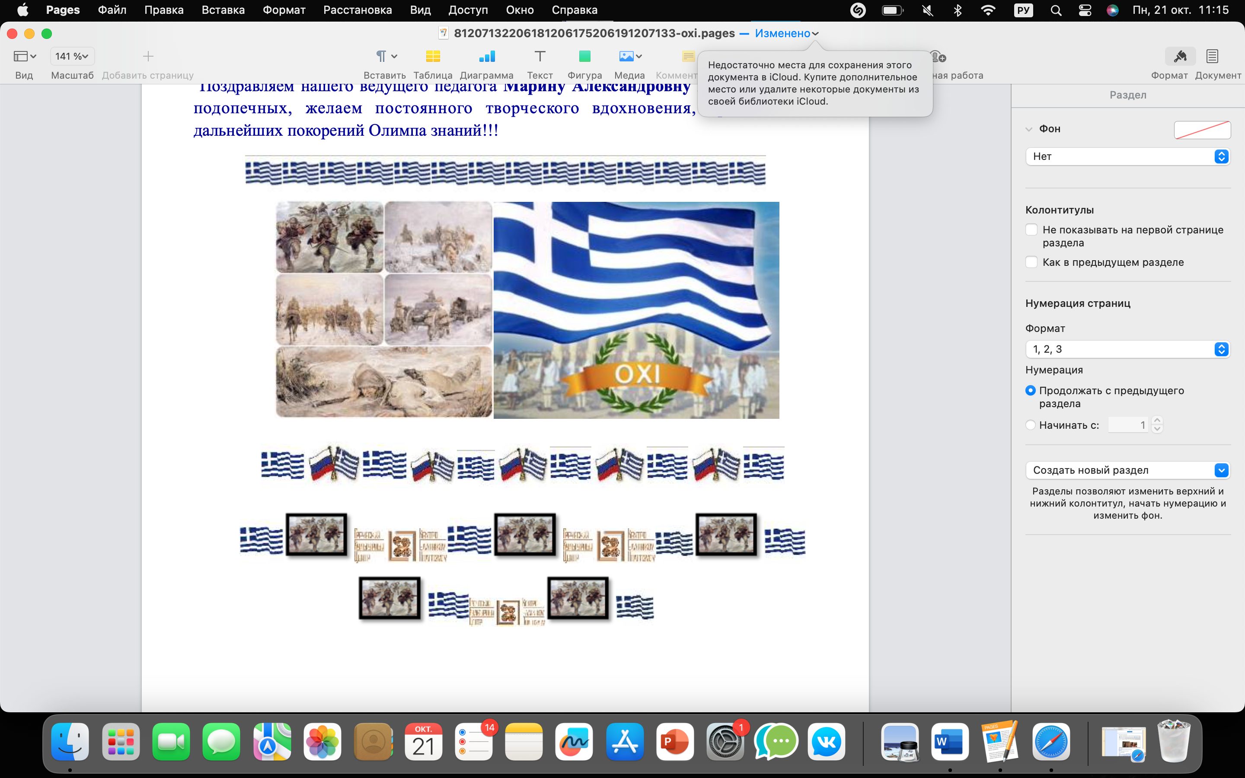The image size is (1245, 778).
Task: Select 'Продолжать с предыдущего раздела' radio button
Action: (1030, 391)
